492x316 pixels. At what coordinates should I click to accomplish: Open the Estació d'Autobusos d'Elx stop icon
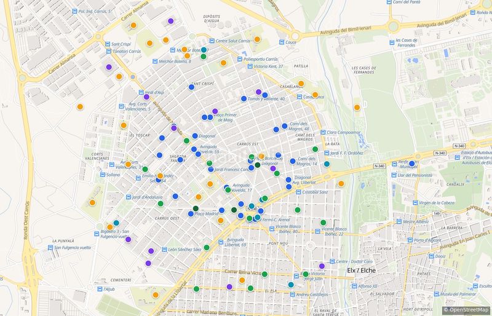(x=458, y=157)
